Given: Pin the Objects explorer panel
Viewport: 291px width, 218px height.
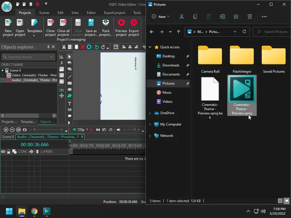Looking at the screenshot, I should (x=48, y=47).
